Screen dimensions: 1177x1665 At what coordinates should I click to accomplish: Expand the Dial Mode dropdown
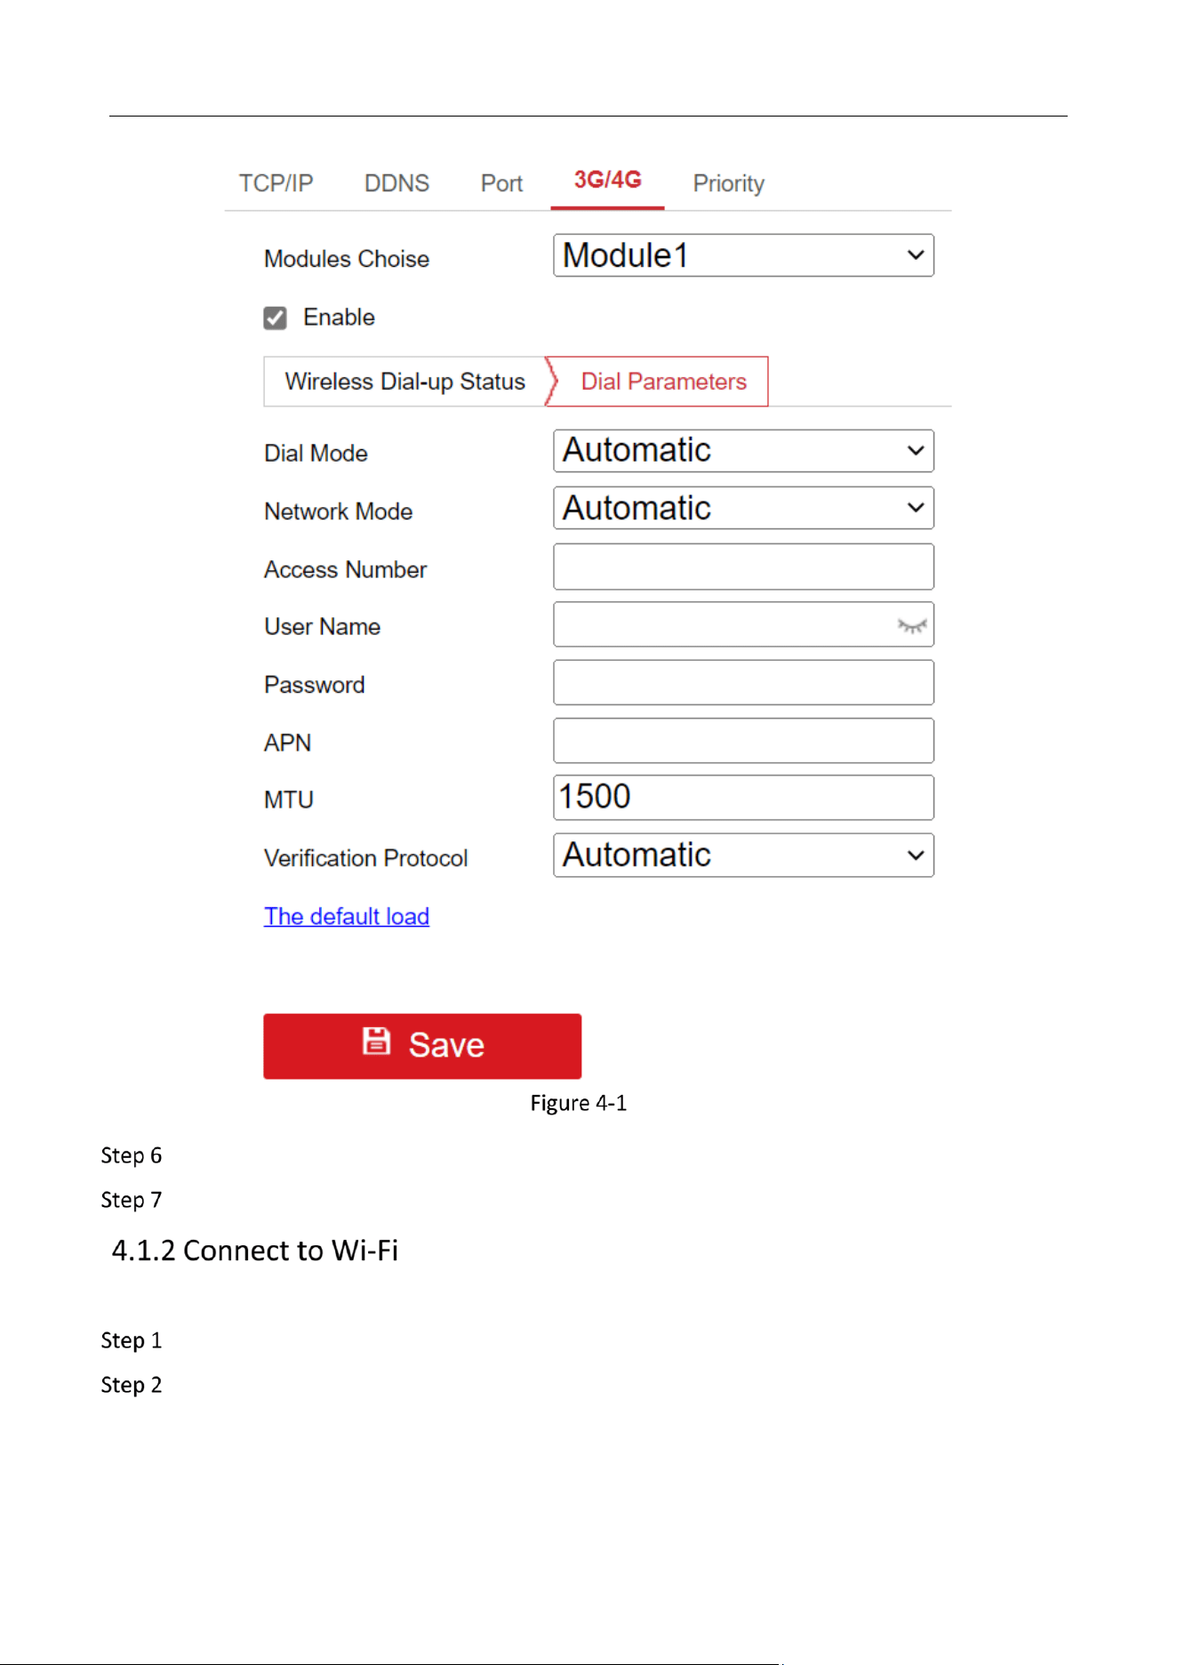tap(743, 451)
